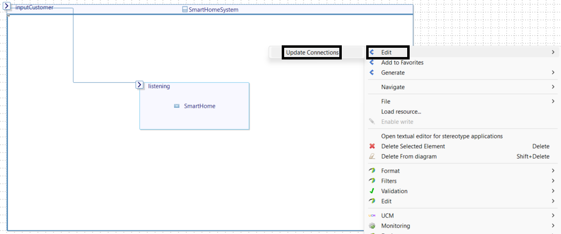This screenshot has width=561, height=234.
Task: Click the blue icon beside Add to Favorites
Action: click(372, 62)
